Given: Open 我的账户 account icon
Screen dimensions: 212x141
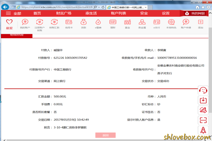Looking at the screenshot, I should (x=25, y=22).
